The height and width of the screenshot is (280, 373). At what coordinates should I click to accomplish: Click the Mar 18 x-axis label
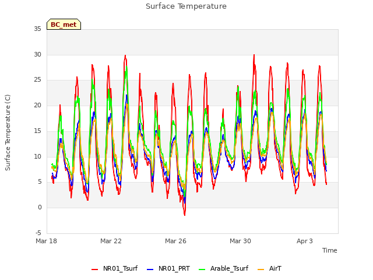tap(47, 241)
